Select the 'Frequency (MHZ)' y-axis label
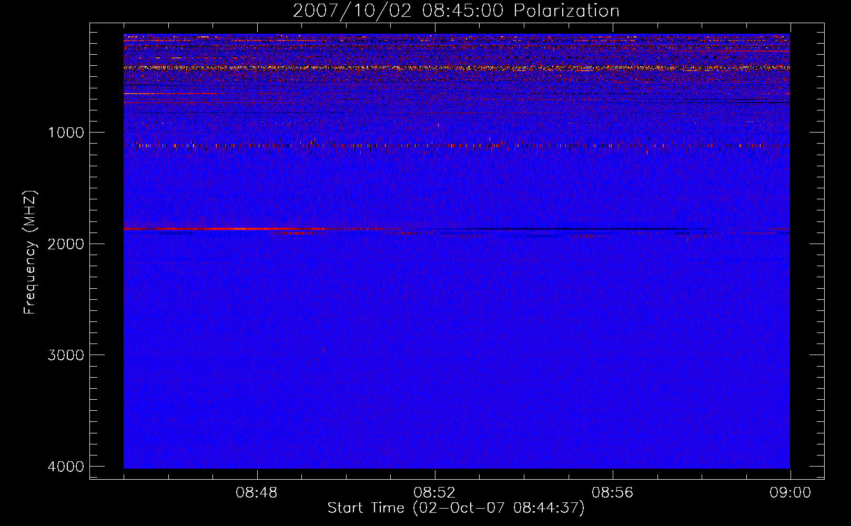This screenshot has width=851, height=526. point(30,252)
